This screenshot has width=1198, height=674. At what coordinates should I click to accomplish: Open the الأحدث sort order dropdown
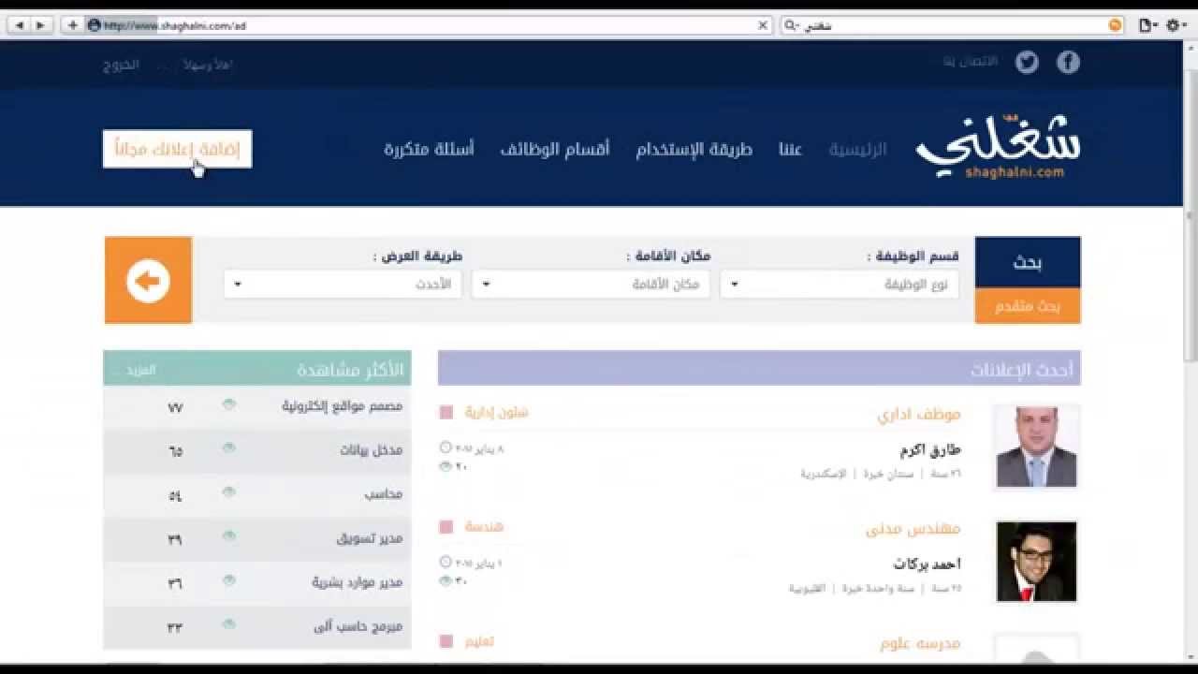pos(343,285)
